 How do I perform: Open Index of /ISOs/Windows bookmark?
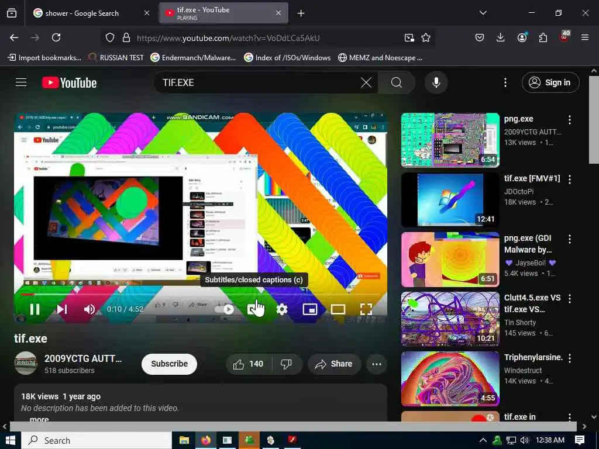pos(287,58)
